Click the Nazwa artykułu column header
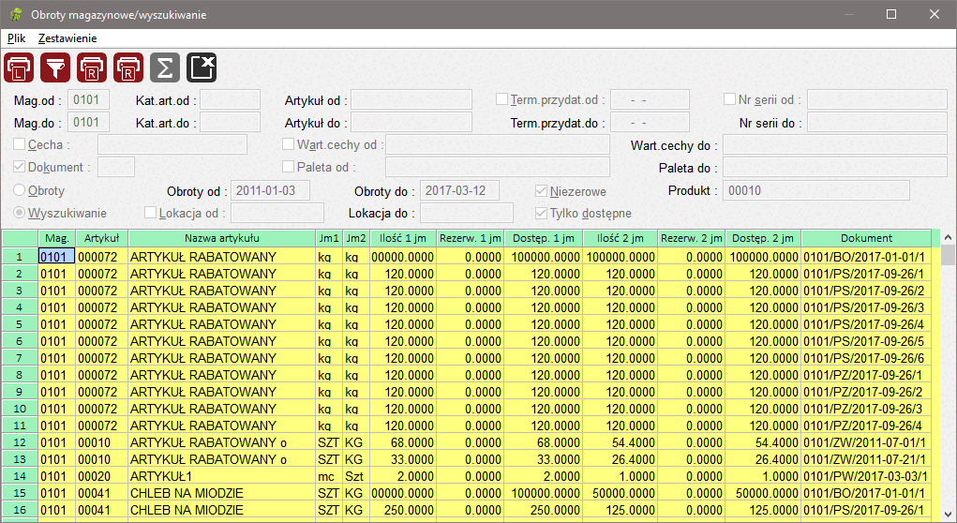The image size is (957, 523). 221,238
